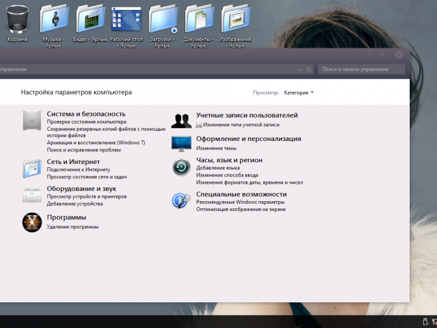
Task: Click the Сеть и Интернет category icon
Action: (x=32, y=168)
